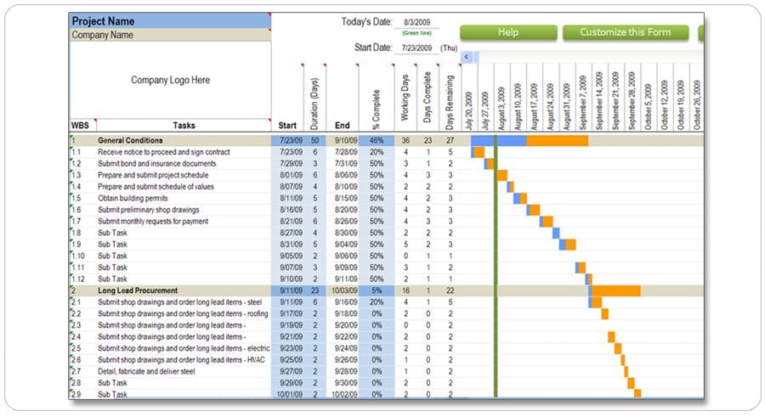Select the Today's Date field 8/3/2009
Screen dimensions: 765x417
416,22
